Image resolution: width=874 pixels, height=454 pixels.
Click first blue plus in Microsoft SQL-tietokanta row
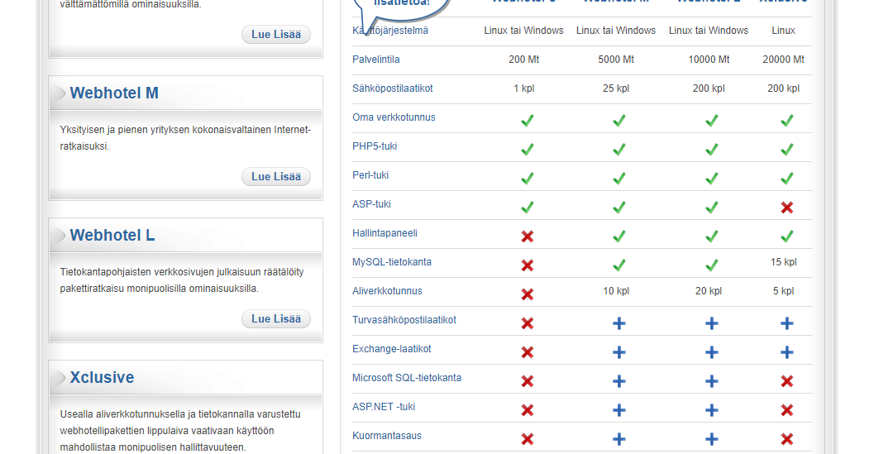point(618,381)
